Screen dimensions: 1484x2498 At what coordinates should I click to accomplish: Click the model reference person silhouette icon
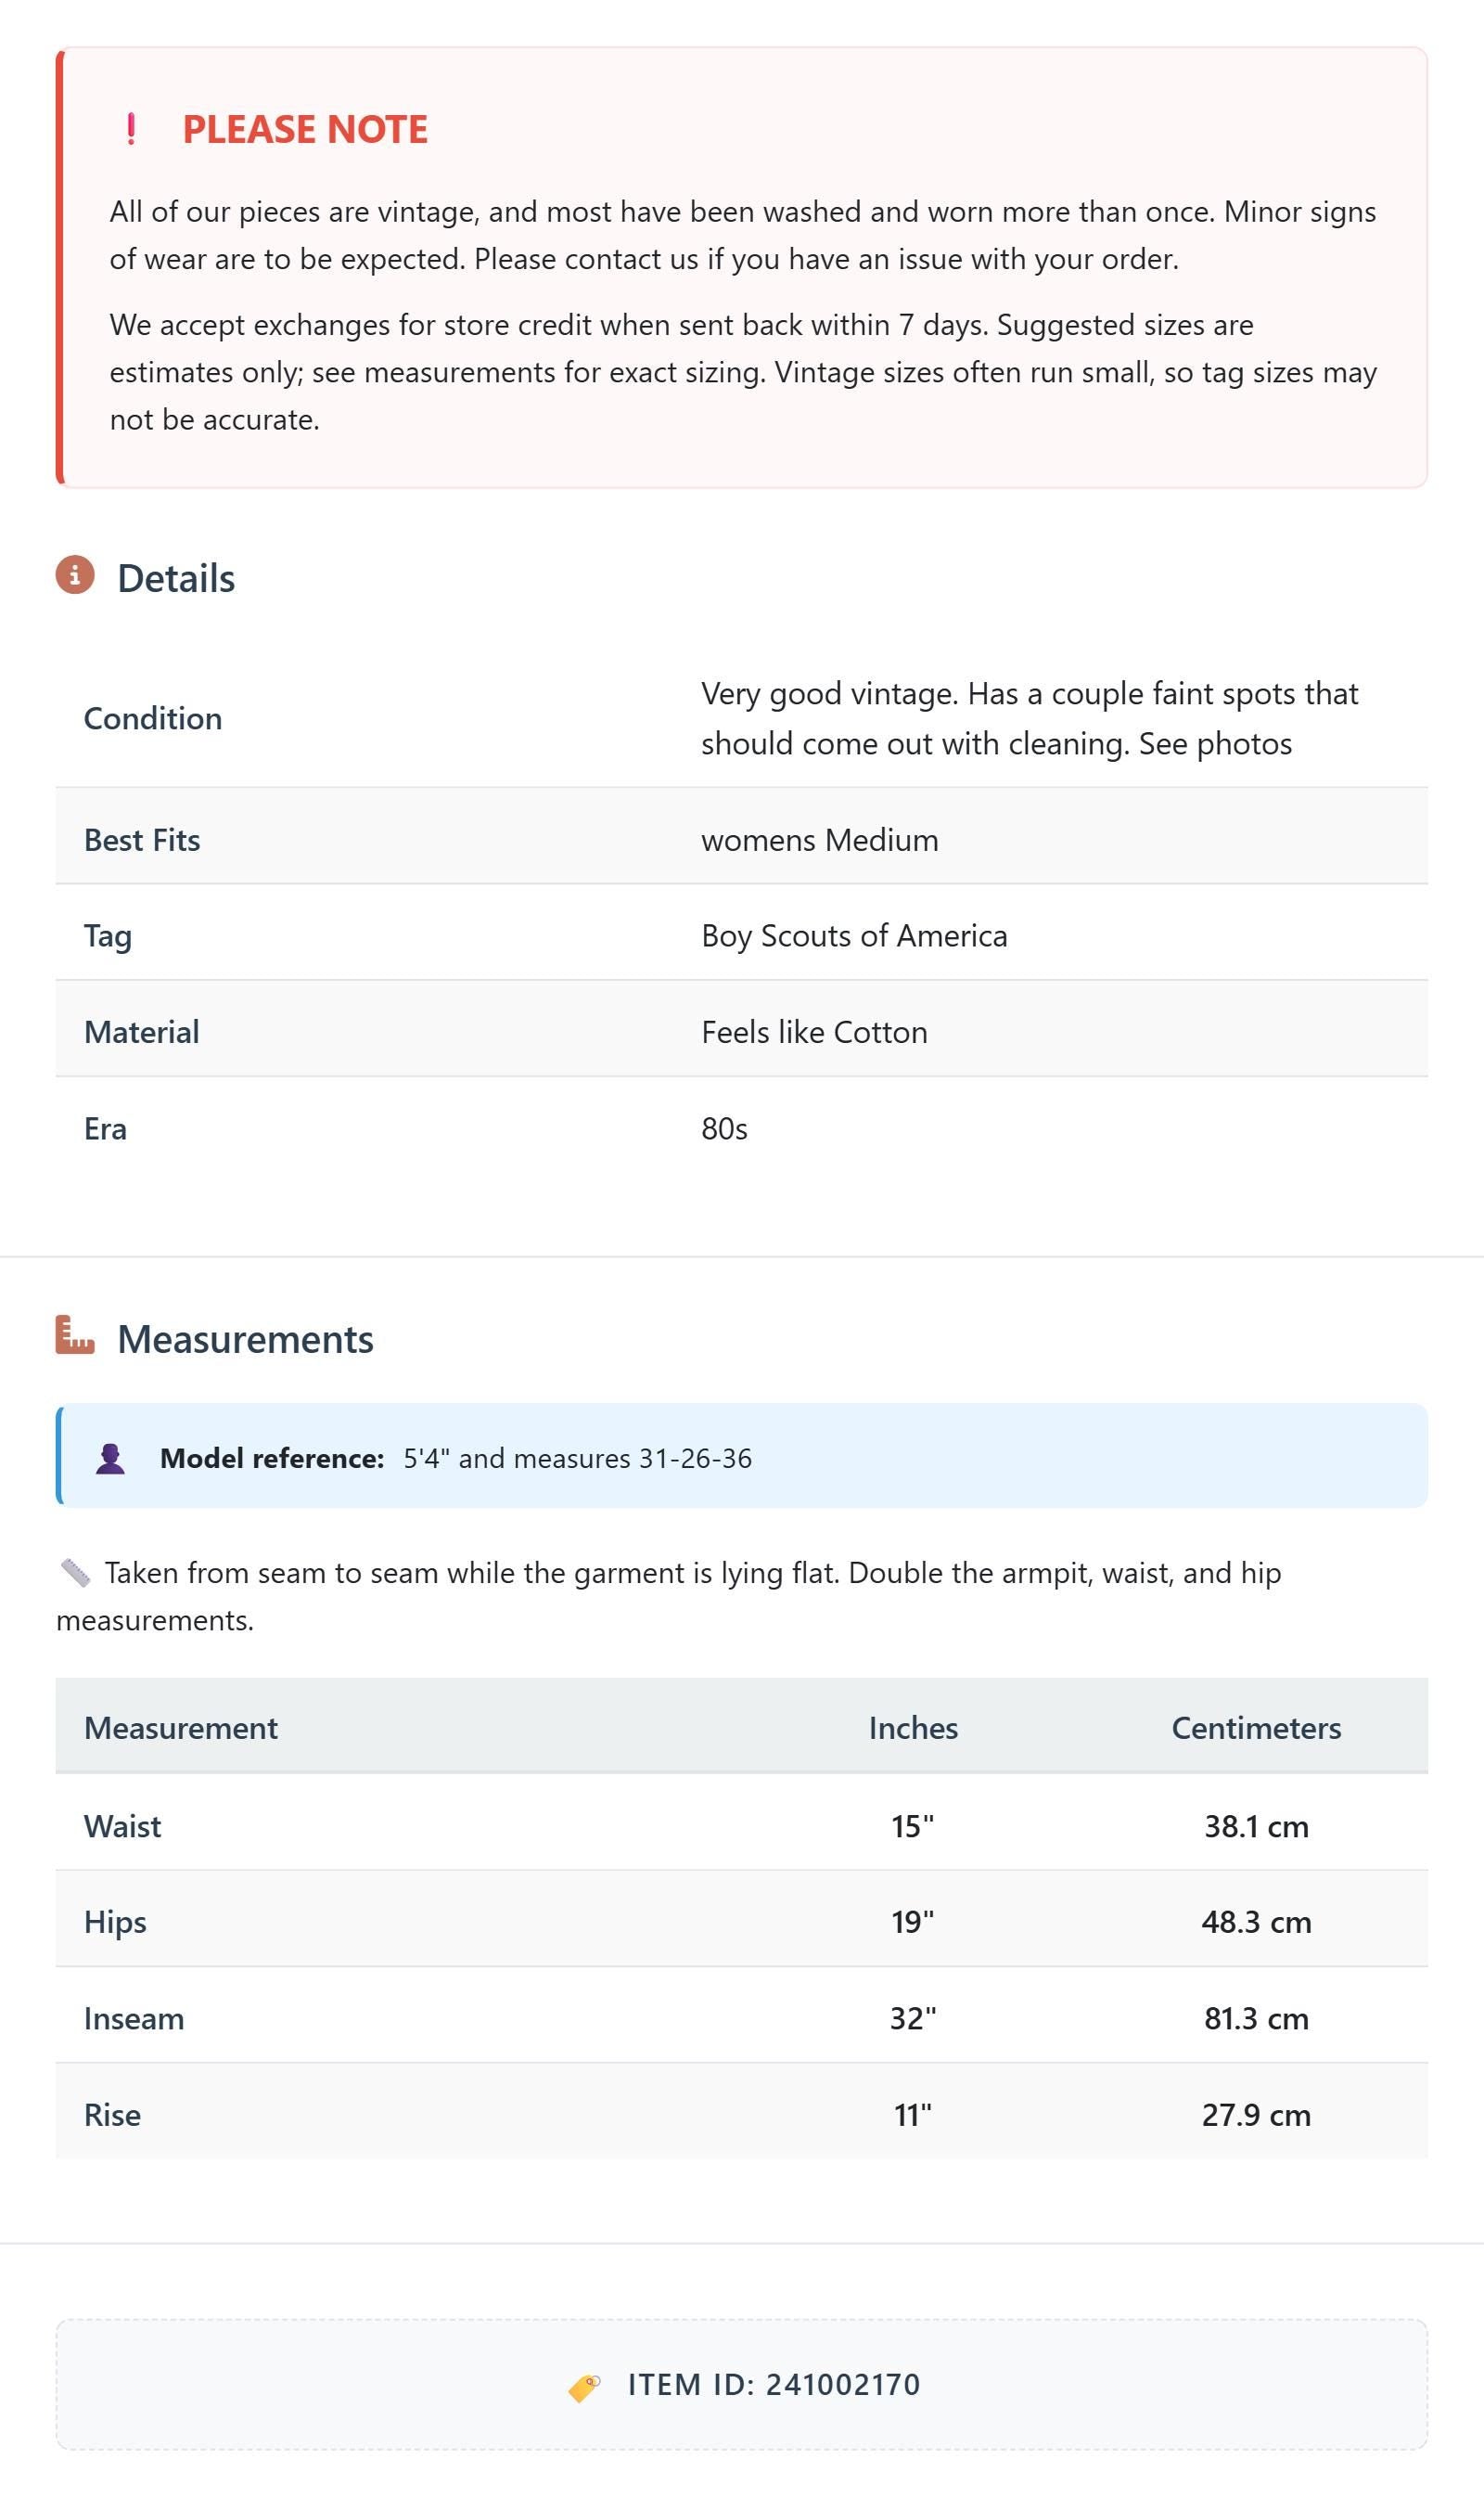110,1459
